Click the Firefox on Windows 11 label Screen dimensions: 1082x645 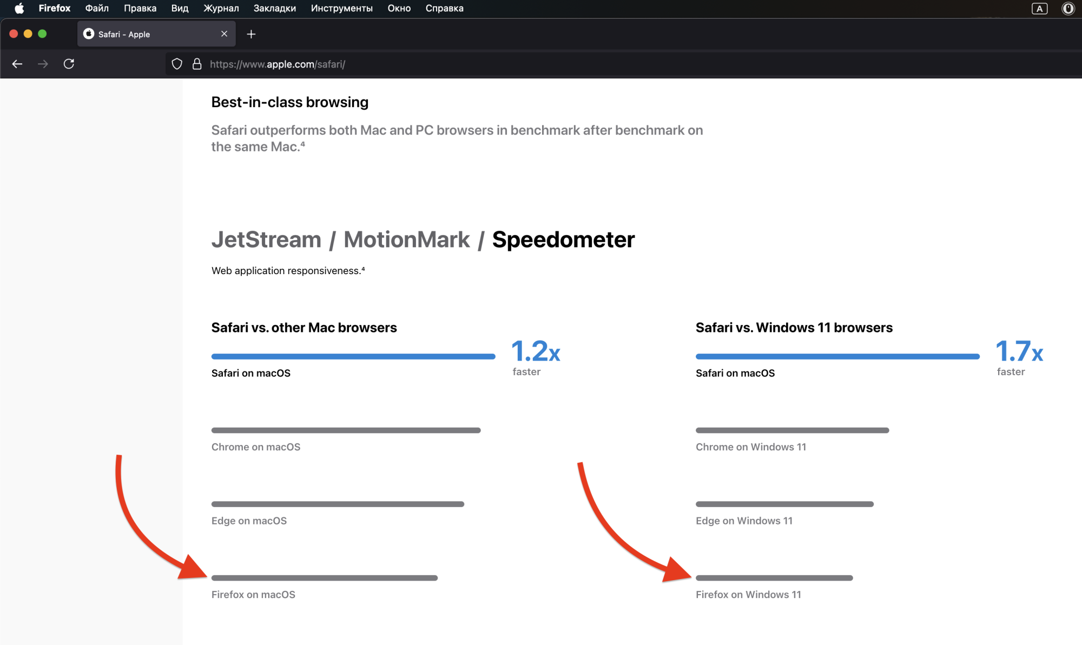click(x=748, y=595)
